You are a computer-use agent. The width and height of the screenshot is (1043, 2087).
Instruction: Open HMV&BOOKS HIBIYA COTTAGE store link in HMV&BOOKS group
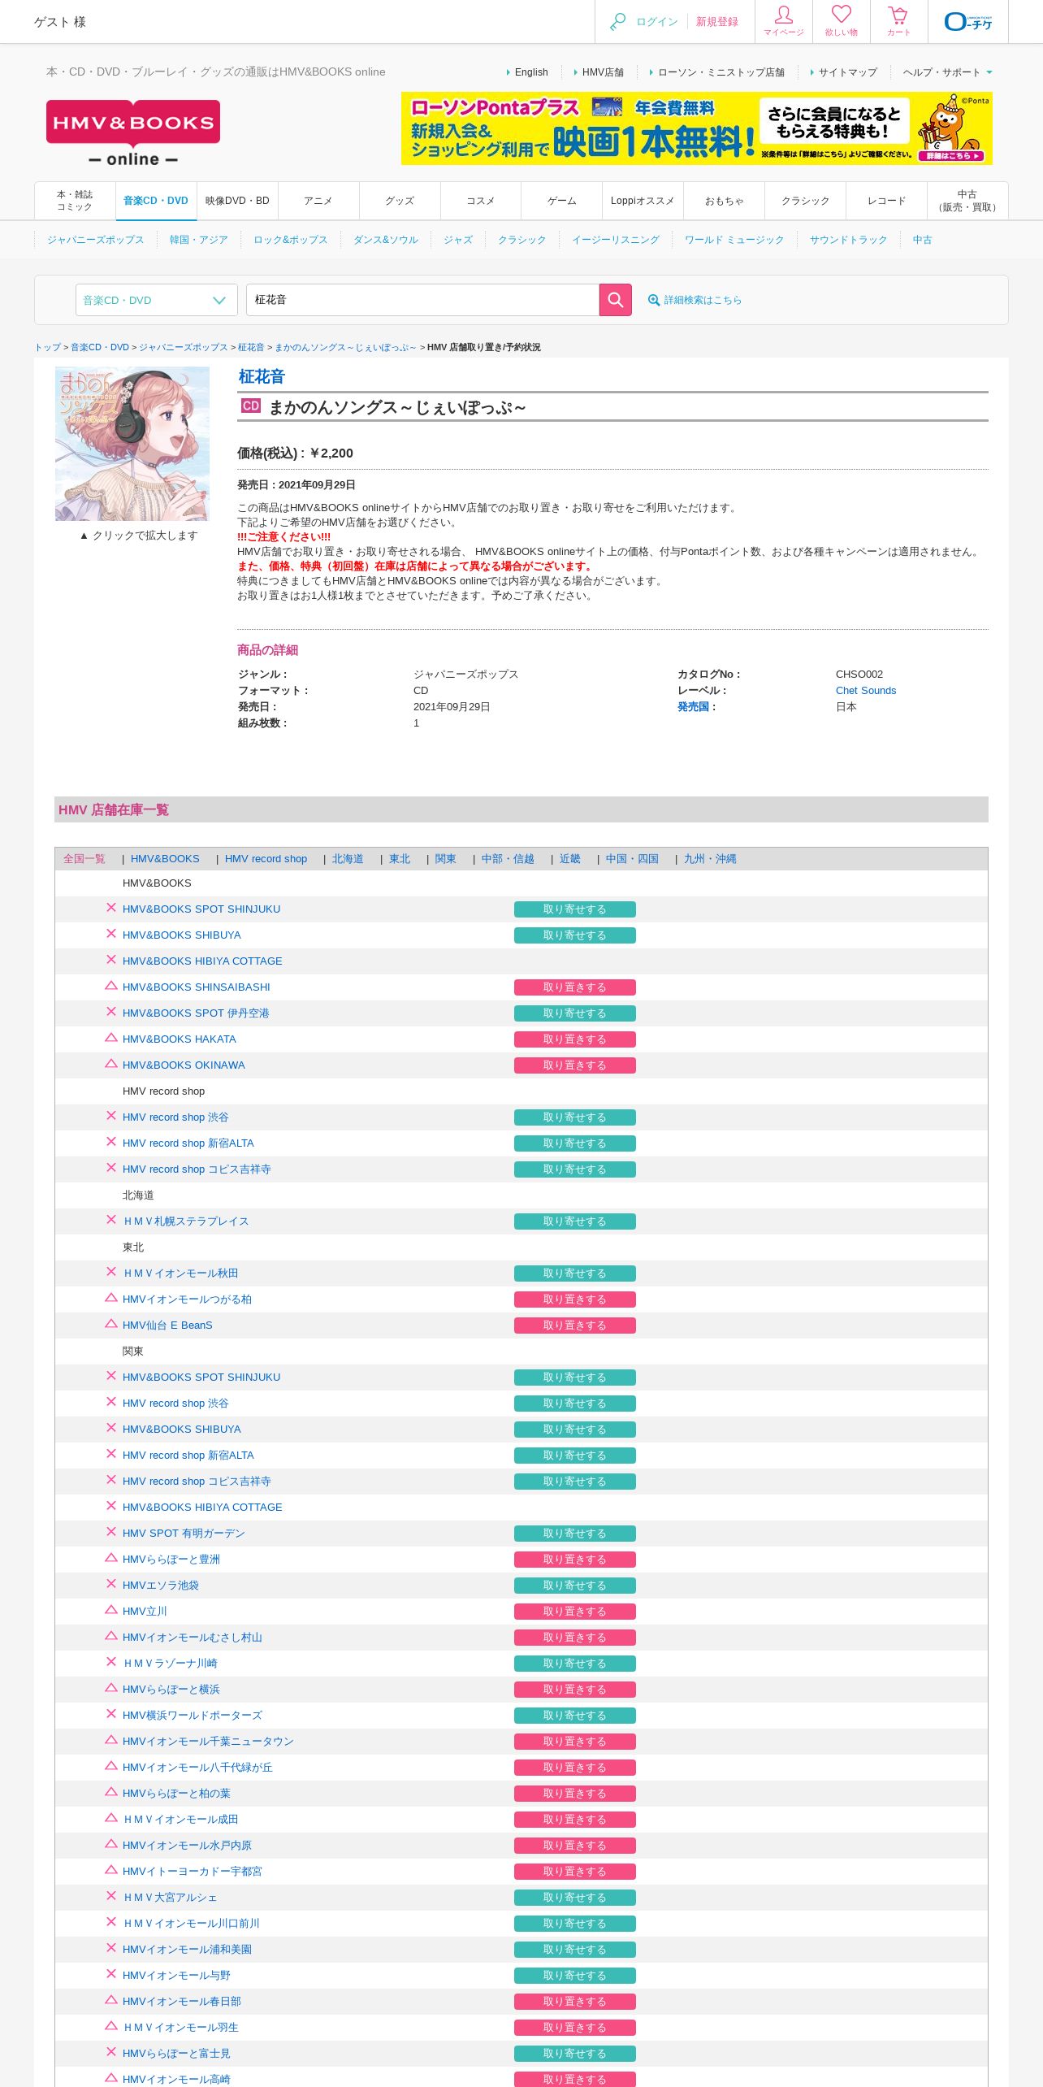pos(202,961)
